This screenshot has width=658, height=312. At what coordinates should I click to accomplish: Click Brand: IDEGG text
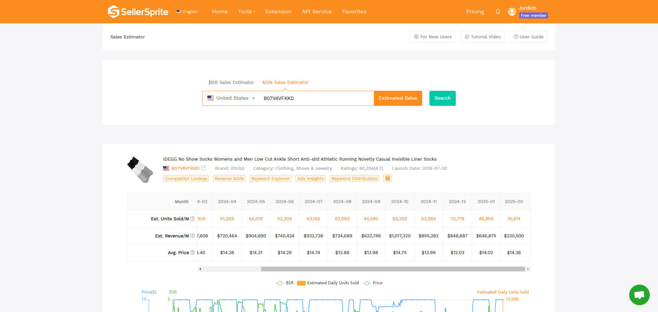point(230,169)
